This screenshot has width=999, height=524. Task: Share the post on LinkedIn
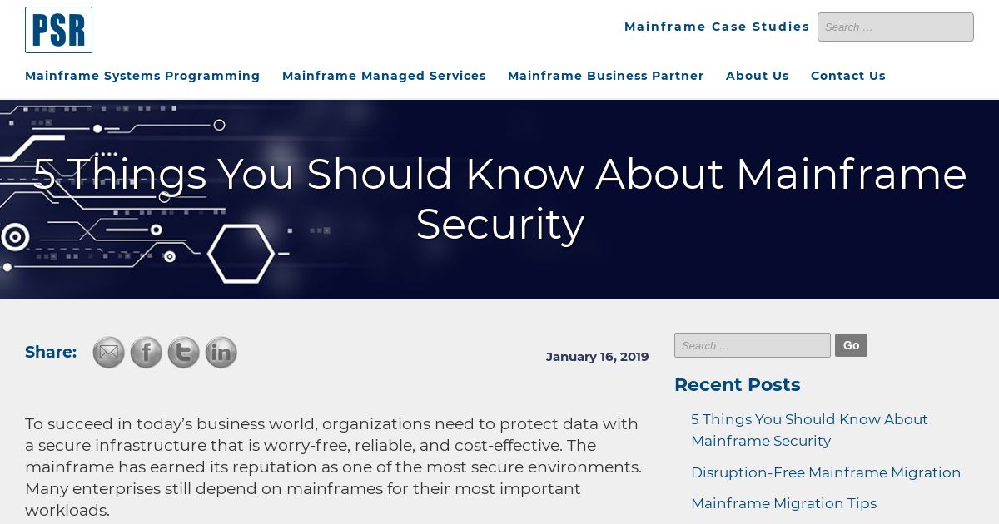(221, 353)
